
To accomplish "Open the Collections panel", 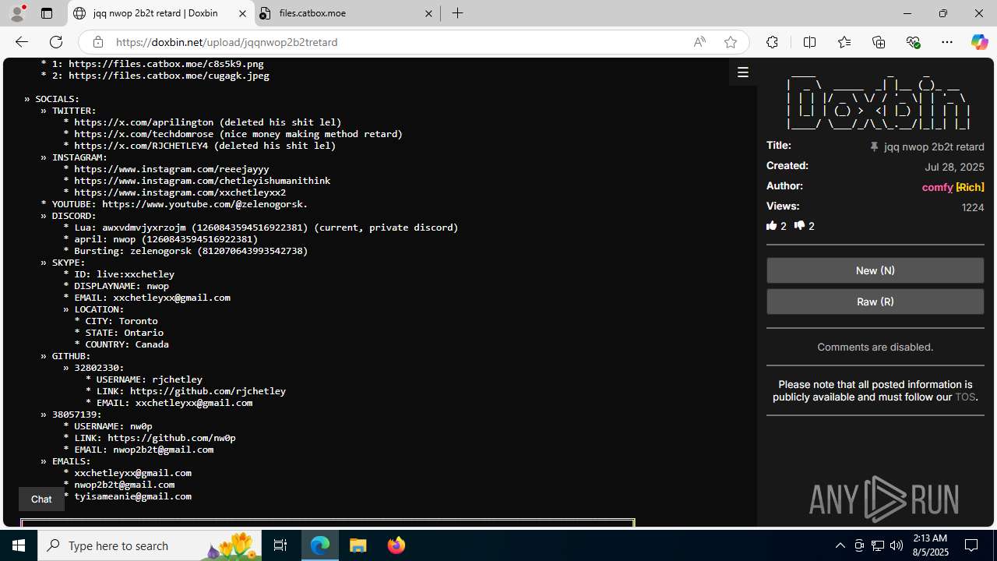I will [x=879, y=42].
